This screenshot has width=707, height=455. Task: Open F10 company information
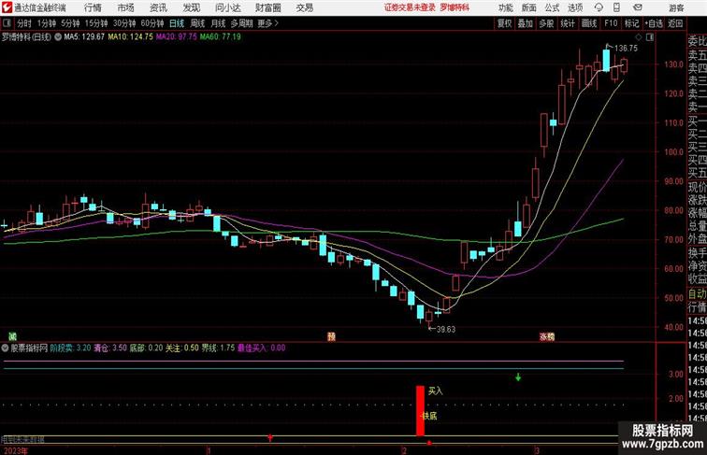tap(611, 23)
